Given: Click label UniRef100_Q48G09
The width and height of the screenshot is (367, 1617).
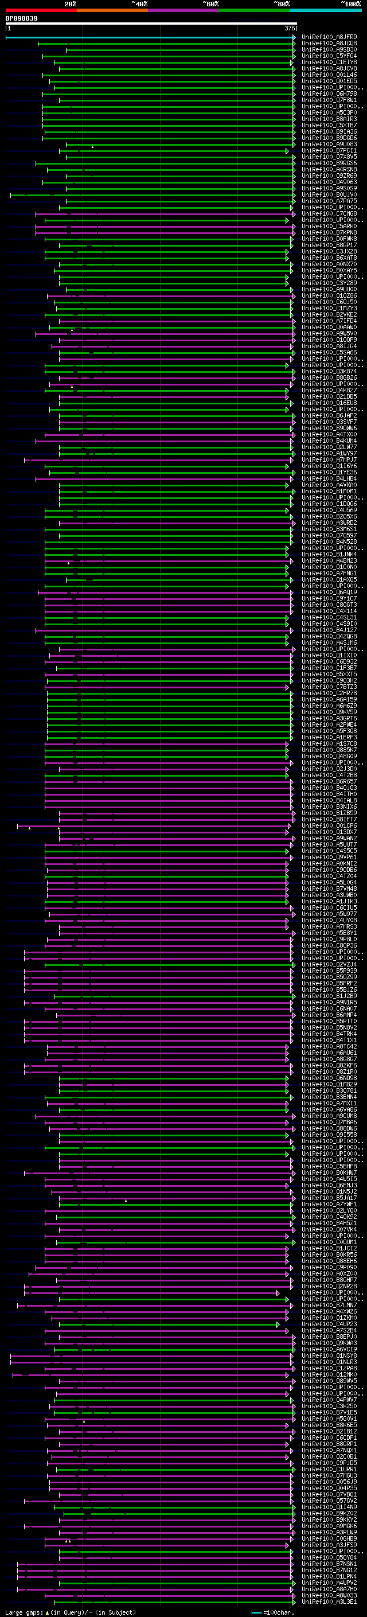Looking at the screenshot, I should (x=329, y=757).
